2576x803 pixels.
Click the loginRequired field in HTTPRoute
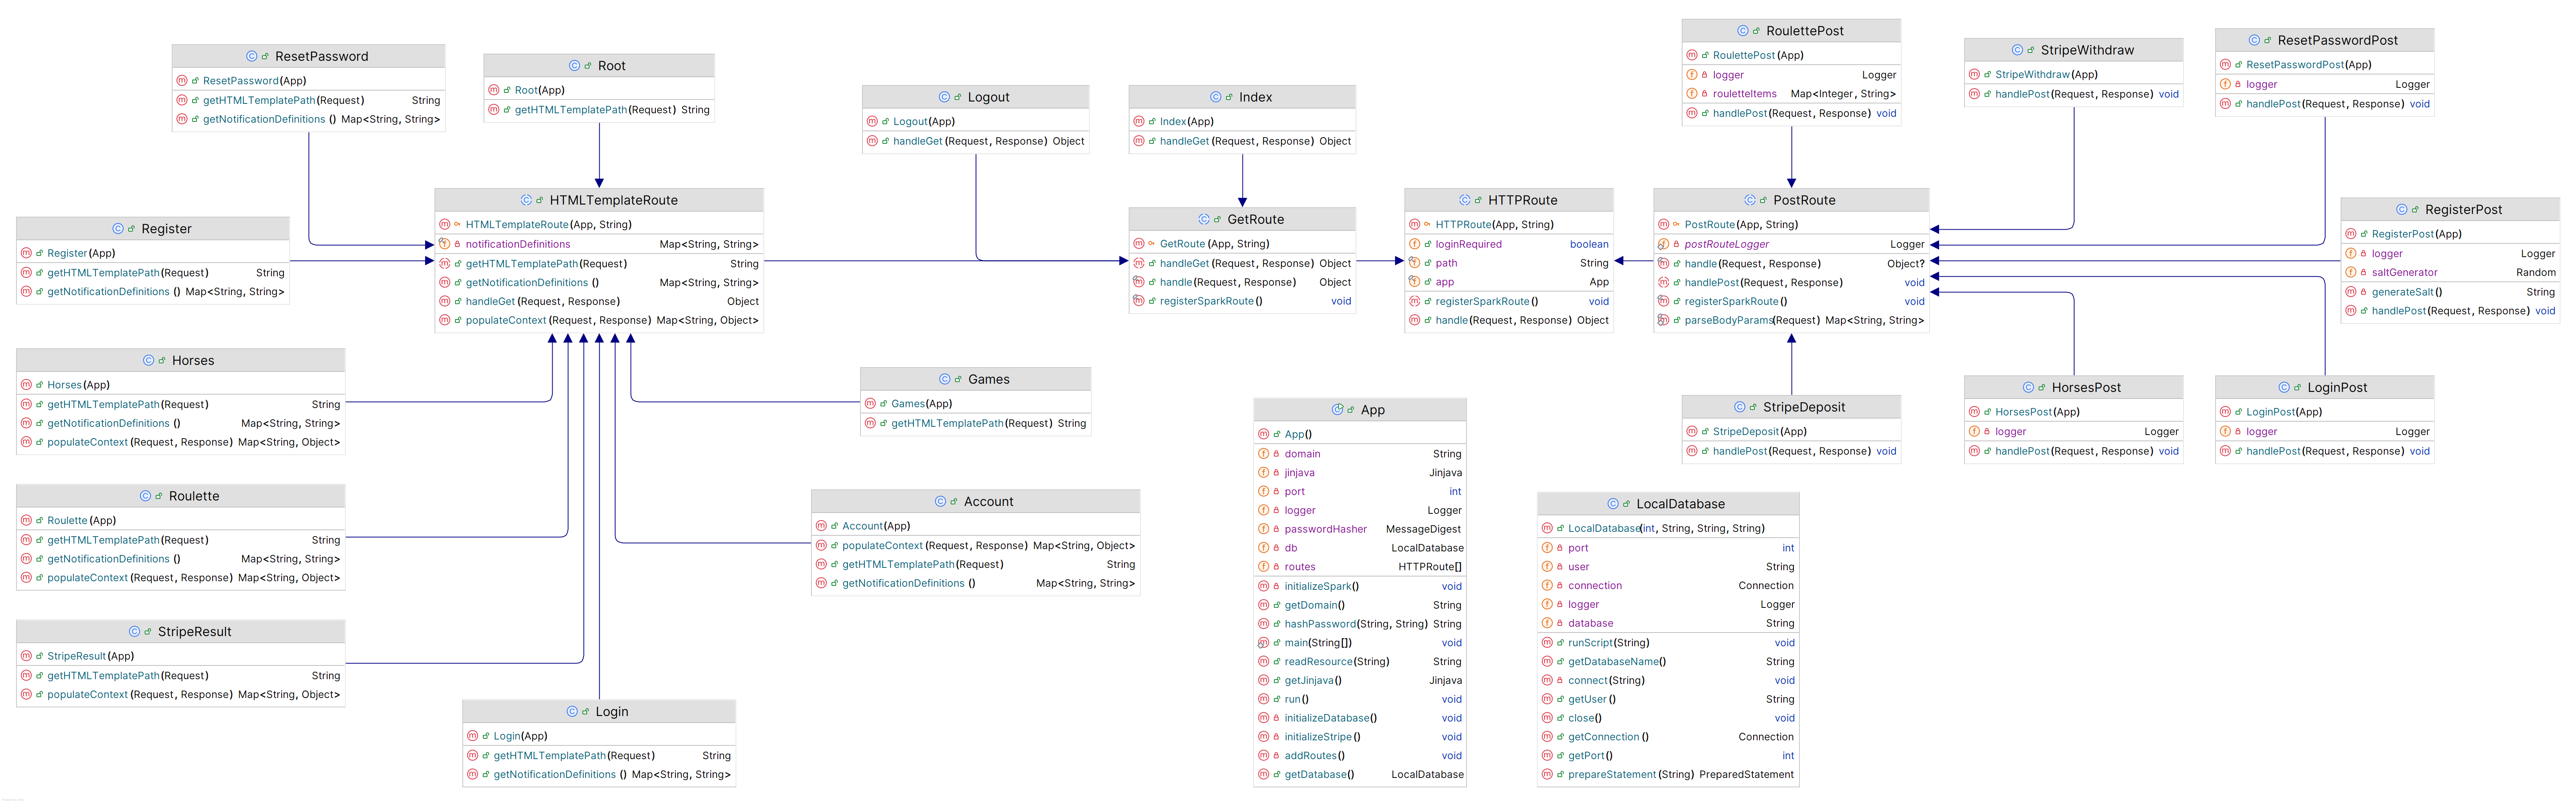click(1509, 245)
